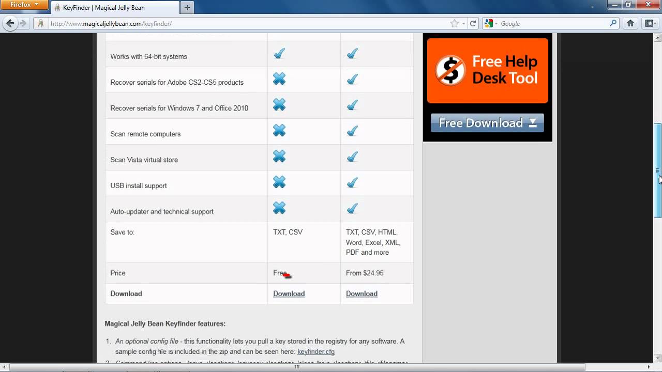The image size is (662, 372).
Task: Click the vertical scrollbar up arrow
Action: tap(658, 38)
